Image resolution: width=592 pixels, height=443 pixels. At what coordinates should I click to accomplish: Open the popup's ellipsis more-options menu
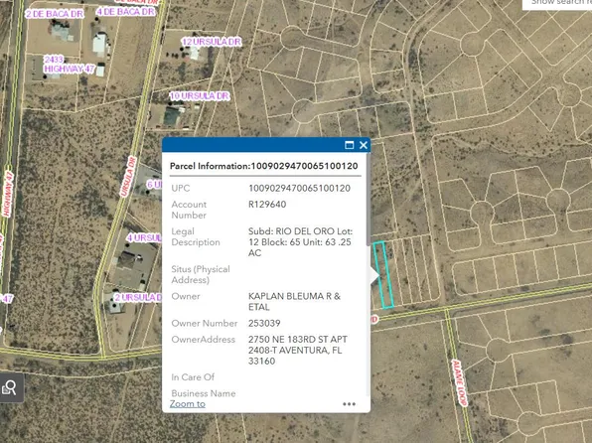coord(349,404)
